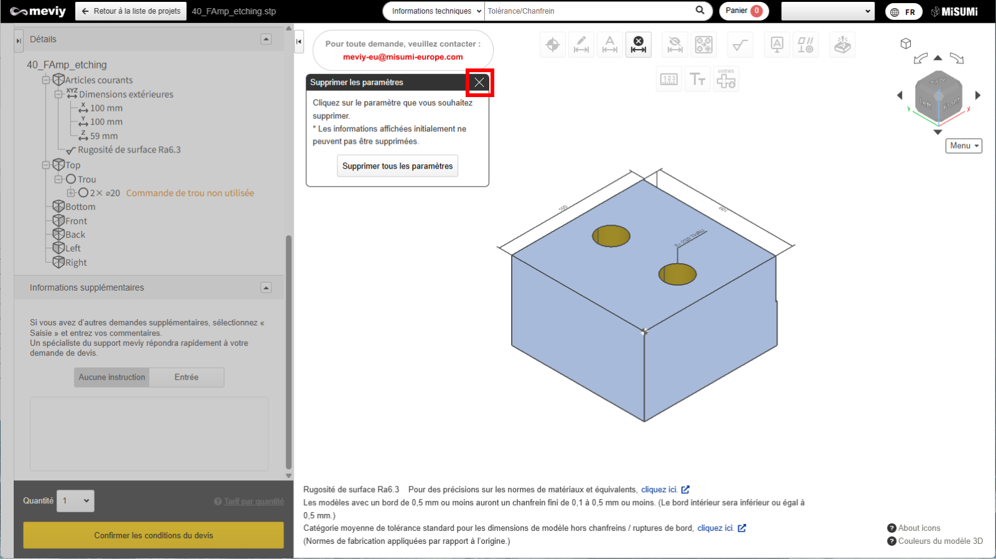The width and height of the screenshot is (996, 560).
Task: Collapse the 'Top' tree node
Action: pos(45,166)
